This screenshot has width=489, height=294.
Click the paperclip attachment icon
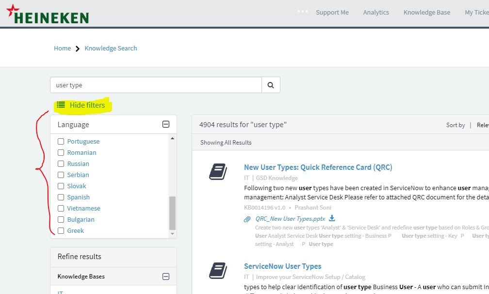coord(247,219)
